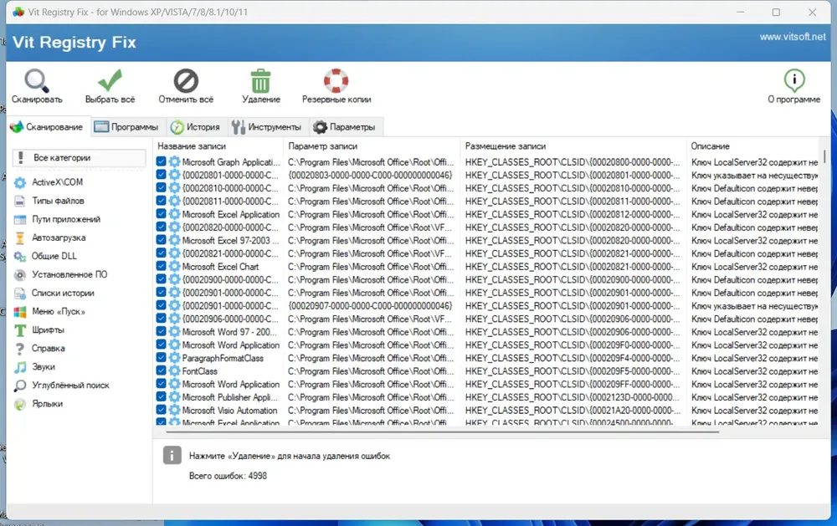The image size is (837, 526).
Task: Go to the Параметры tab
Action: coord(344,127)
